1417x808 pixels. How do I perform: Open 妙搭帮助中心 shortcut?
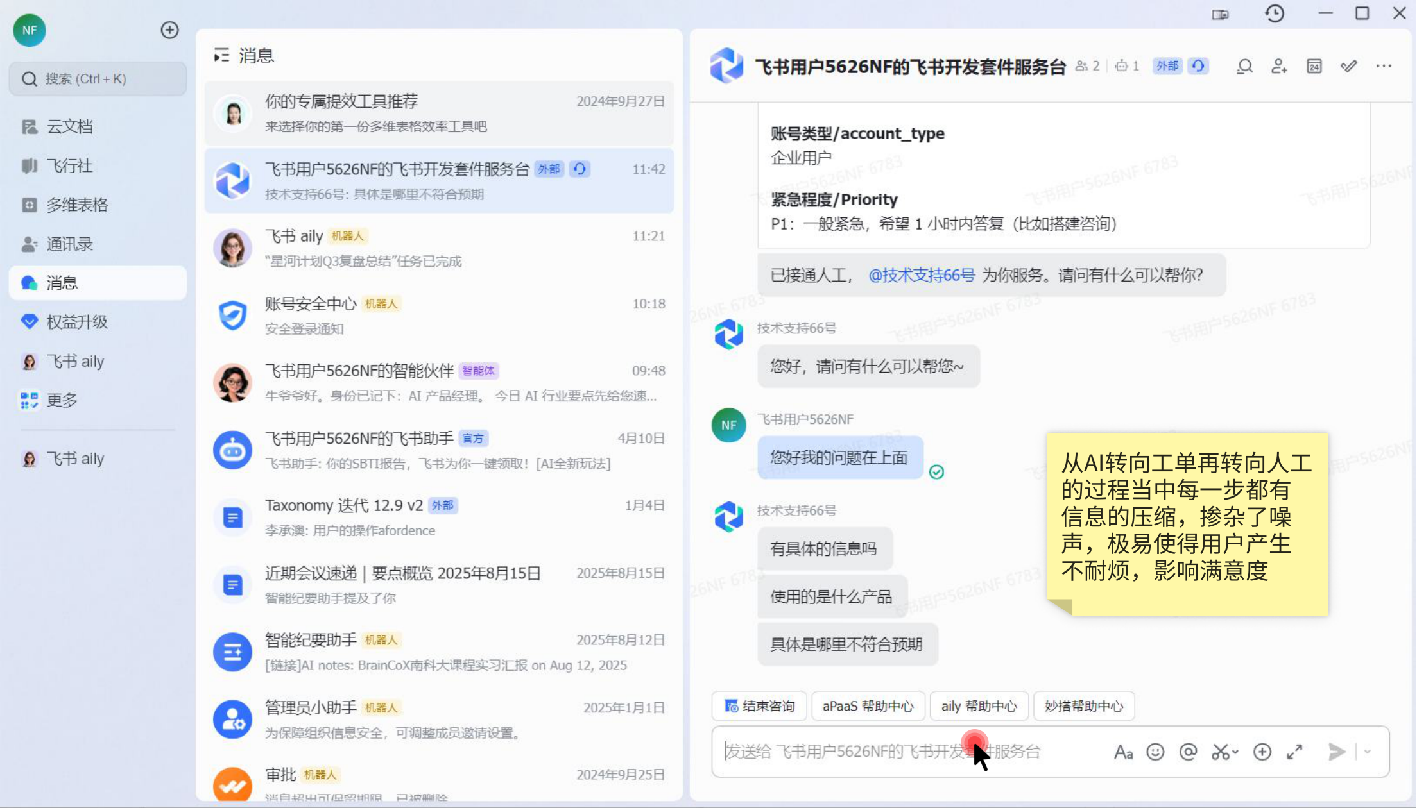pyautogui.click(x=1083, y=706)
